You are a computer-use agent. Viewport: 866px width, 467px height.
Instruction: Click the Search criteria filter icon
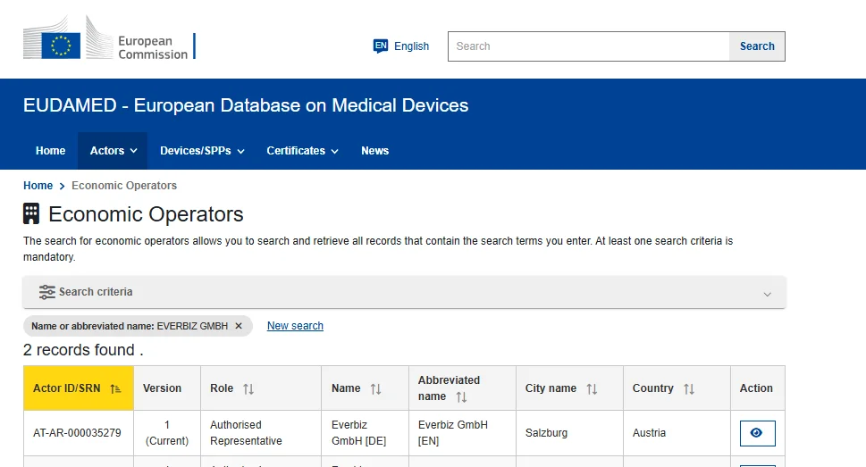tap(47, 292)
